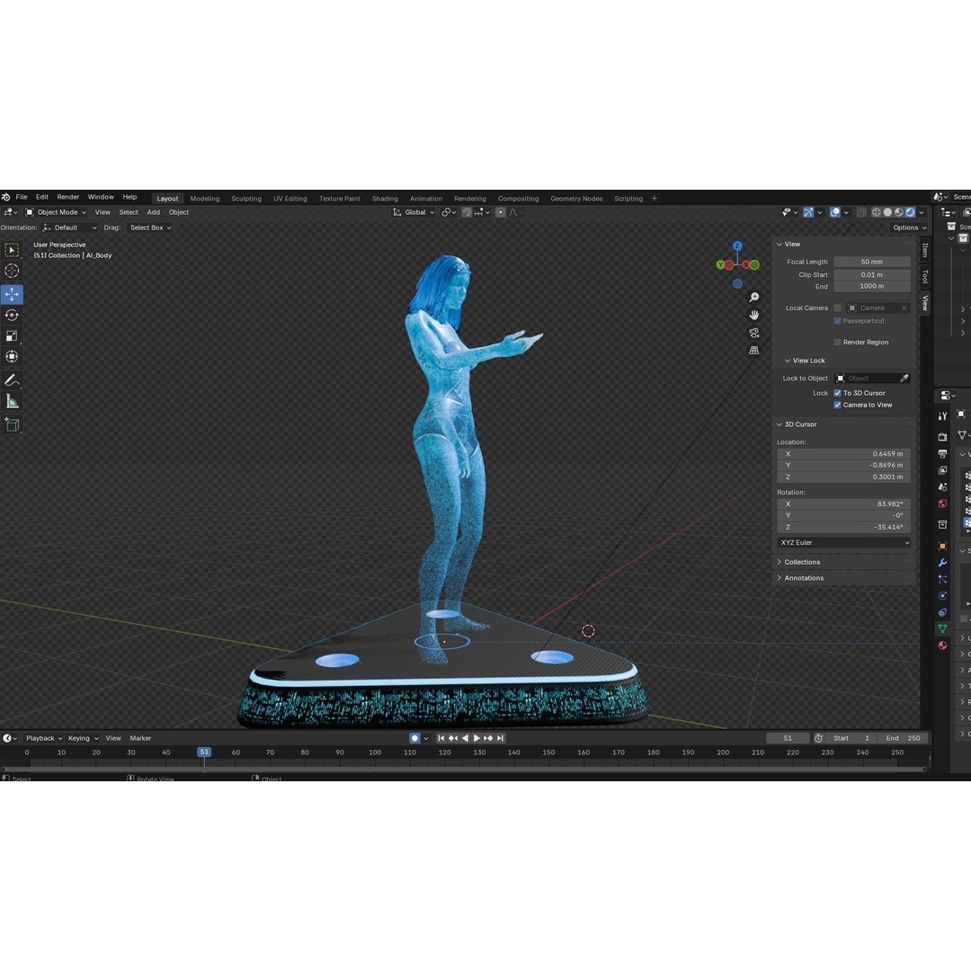The image size is (971, 971).
Task: Switch to material preview shading
Action: point(898,212)
